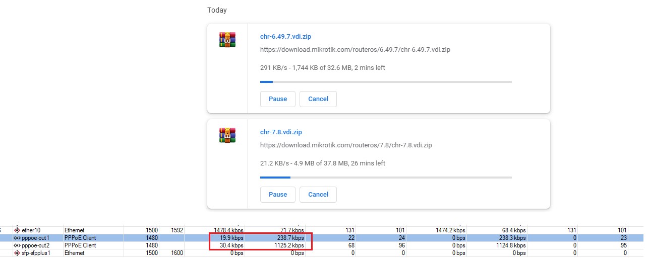Image resolution: width=648 pixels, height=261 pixels.
Task: Select the sfp-sfpplus1 interface icon
Action: coord(17,253)
